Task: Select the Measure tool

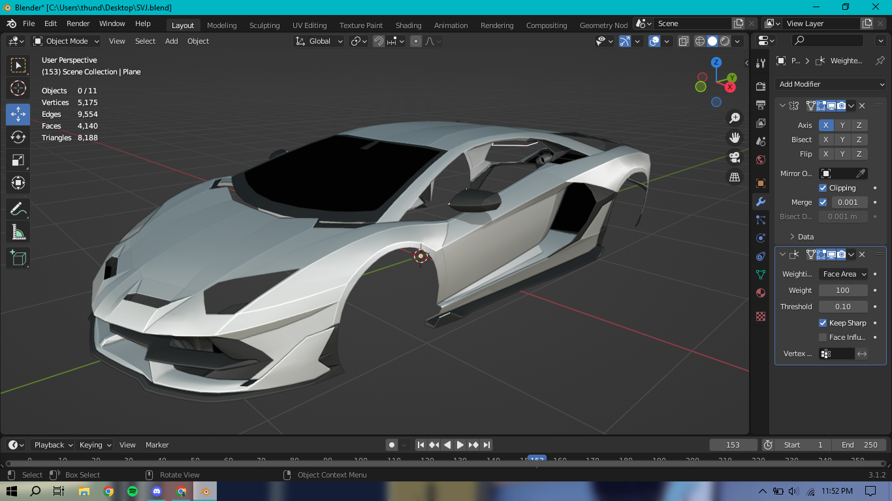Action: click(x=18, y=233)
